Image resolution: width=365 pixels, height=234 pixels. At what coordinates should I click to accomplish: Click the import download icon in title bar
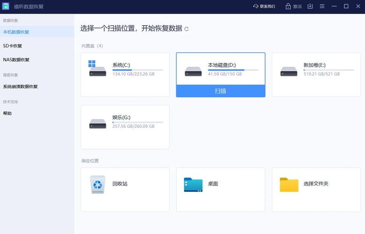(x=310, y=6)
